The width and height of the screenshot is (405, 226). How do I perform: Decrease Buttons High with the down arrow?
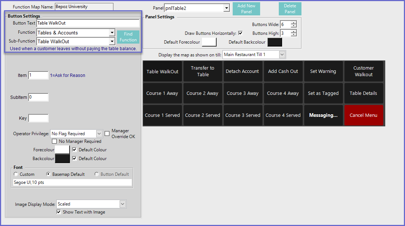coord(294,35)
